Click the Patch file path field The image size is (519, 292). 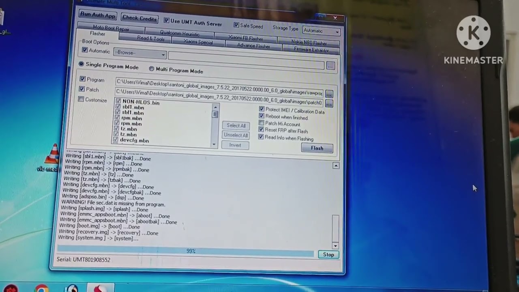pos(219,97)
